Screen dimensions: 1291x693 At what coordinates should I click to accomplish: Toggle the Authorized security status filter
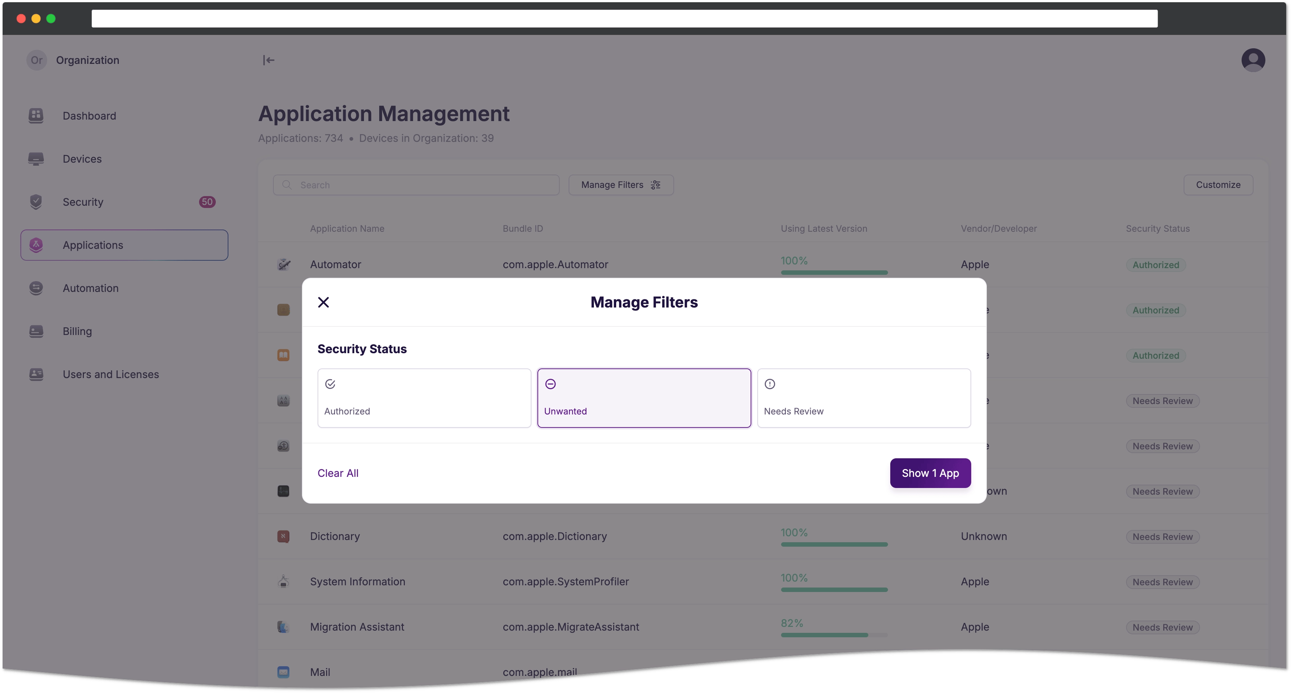(424, 398)
